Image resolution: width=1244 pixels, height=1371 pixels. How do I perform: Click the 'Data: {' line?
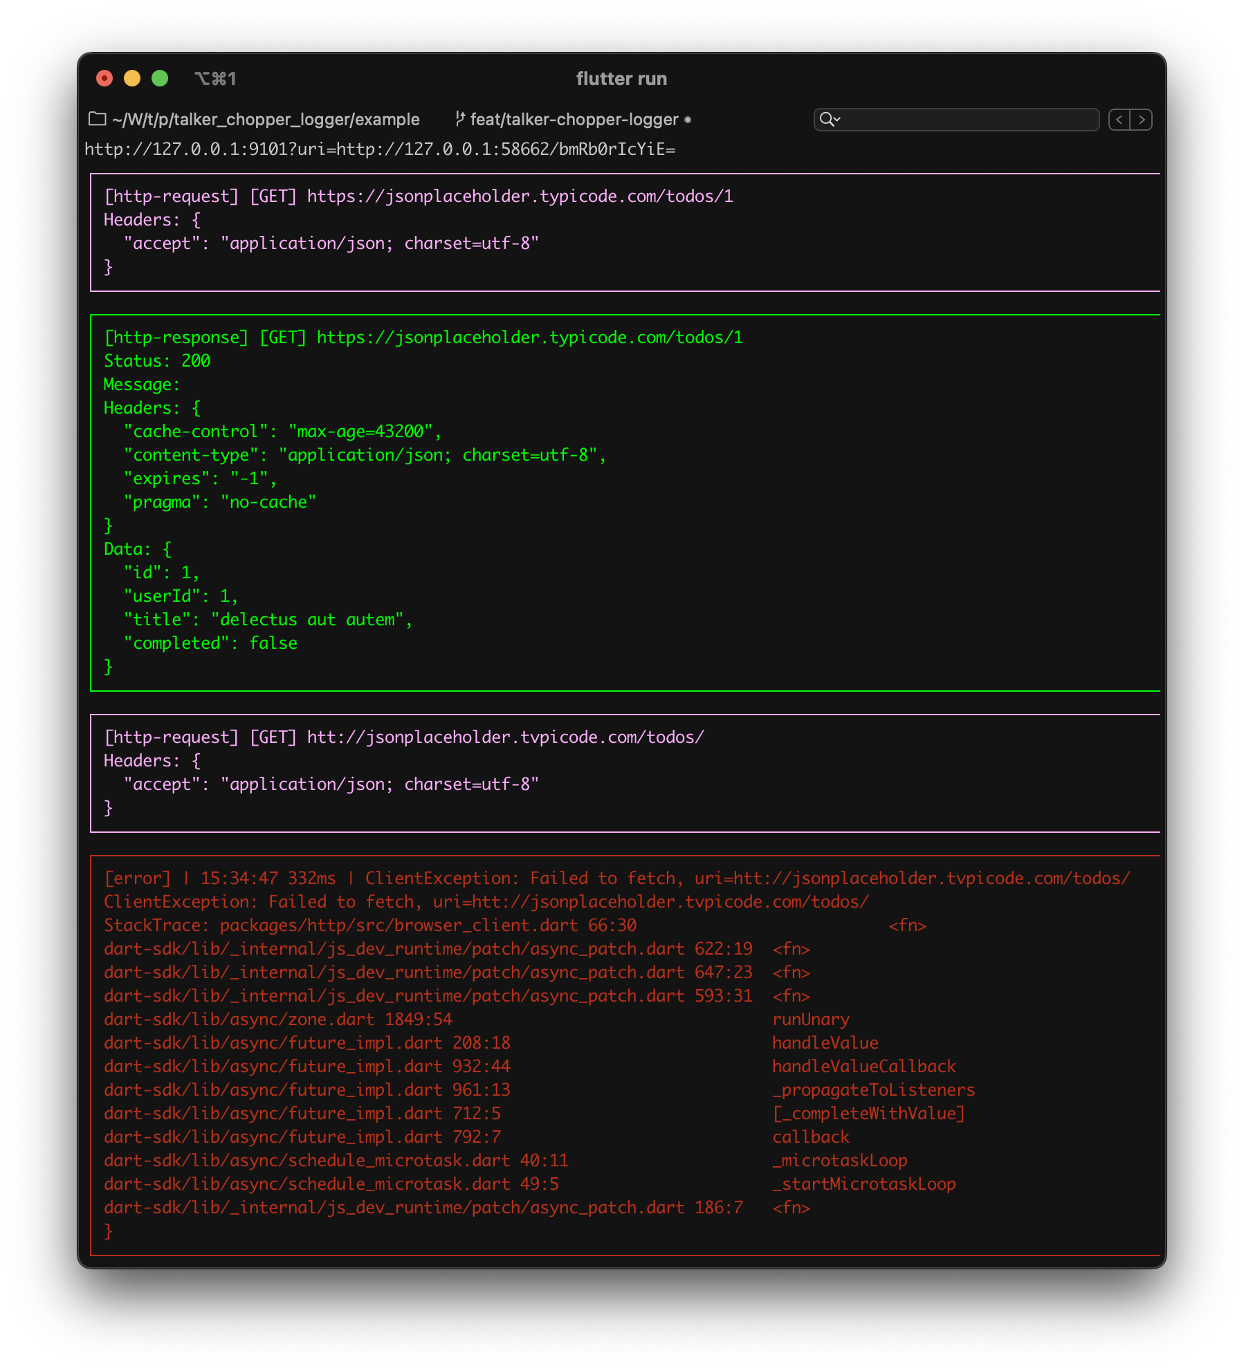pyautogui.click(x=138, y=549)
